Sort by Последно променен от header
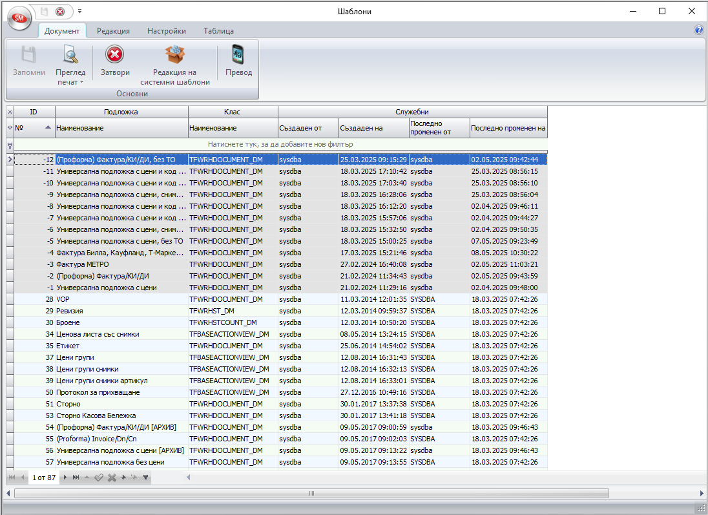708x515 pixels. (x=439, y=128)
